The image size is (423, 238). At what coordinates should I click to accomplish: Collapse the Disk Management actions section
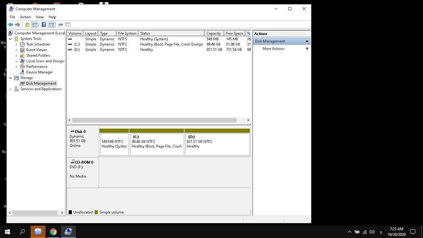[307, 41]
